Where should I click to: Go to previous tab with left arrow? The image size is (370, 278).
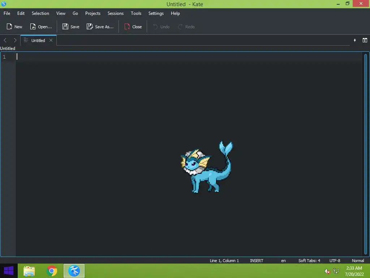tap(5, 40)
